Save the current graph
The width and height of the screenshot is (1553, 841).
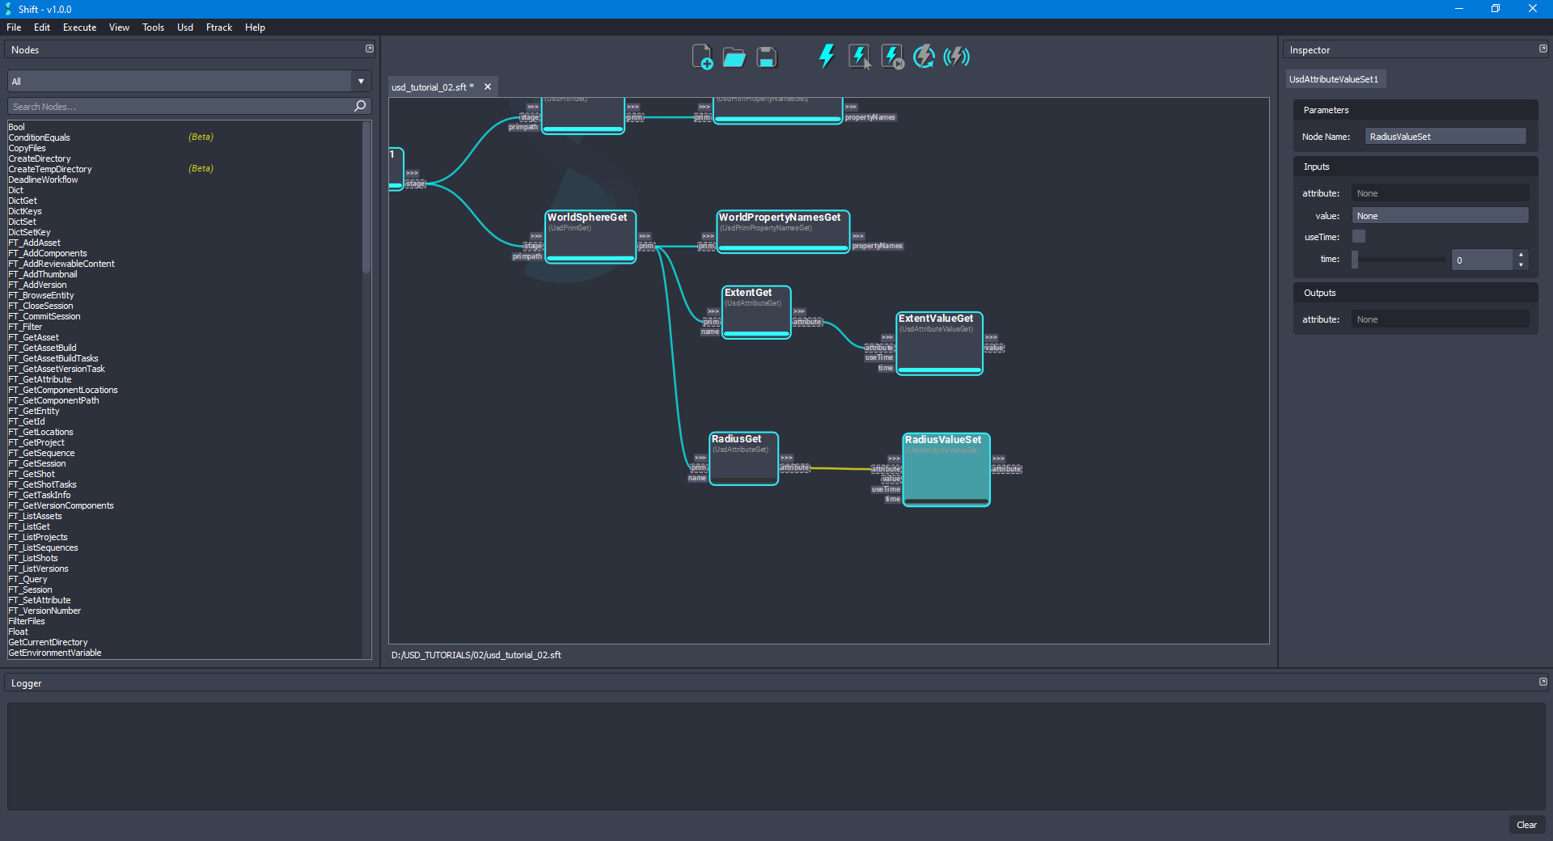[764, 57]
